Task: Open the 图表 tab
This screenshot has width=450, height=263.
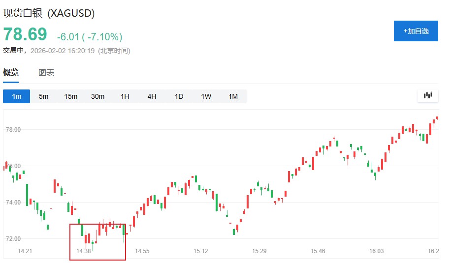Action: [x=46, y=73]
